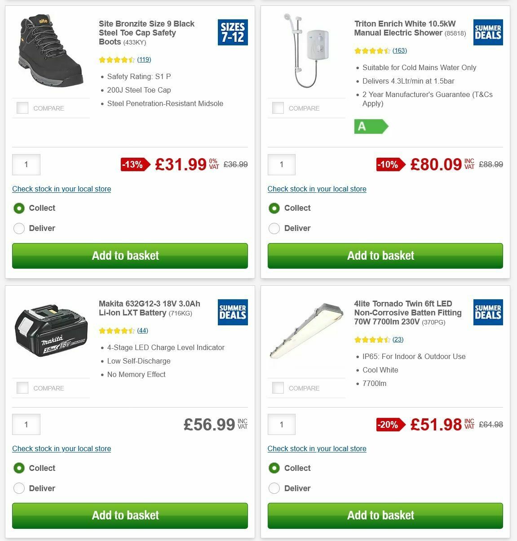The width and height of the screenshot is (517, 541).
Task: Check the COMPARE box for Triton Enrich shower
Action: (x=278, y=108)
